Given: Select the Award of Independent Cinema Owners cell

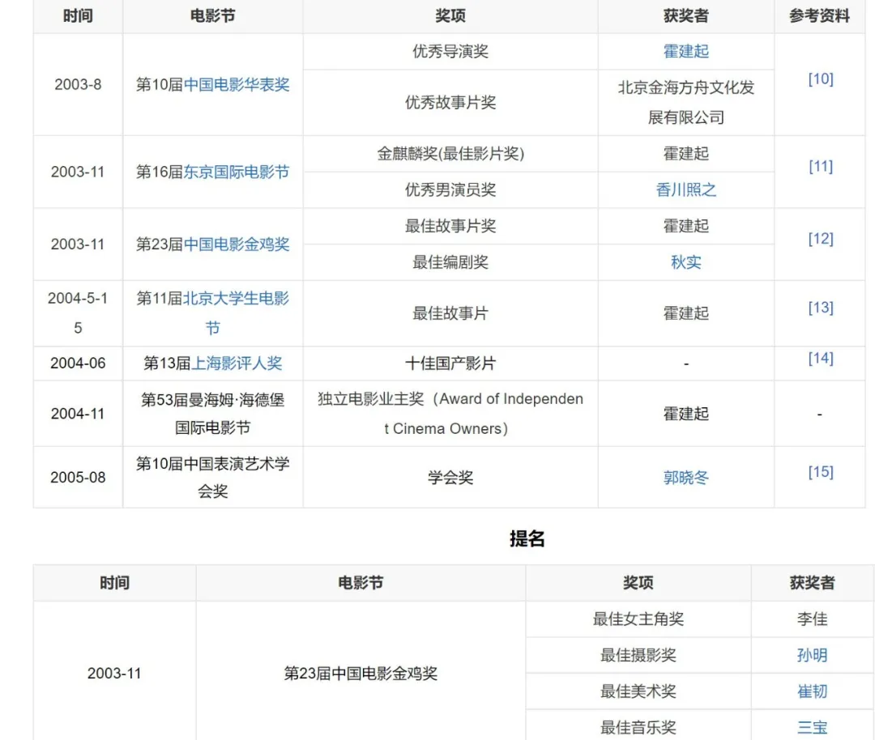Looking at the screenshot, I should pyautogui.click(x=450, y=414).
